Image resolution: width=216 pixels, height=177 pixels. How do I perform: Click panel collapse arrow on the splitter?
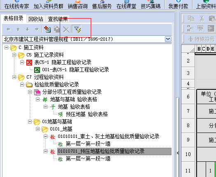(x=178, y=153)
